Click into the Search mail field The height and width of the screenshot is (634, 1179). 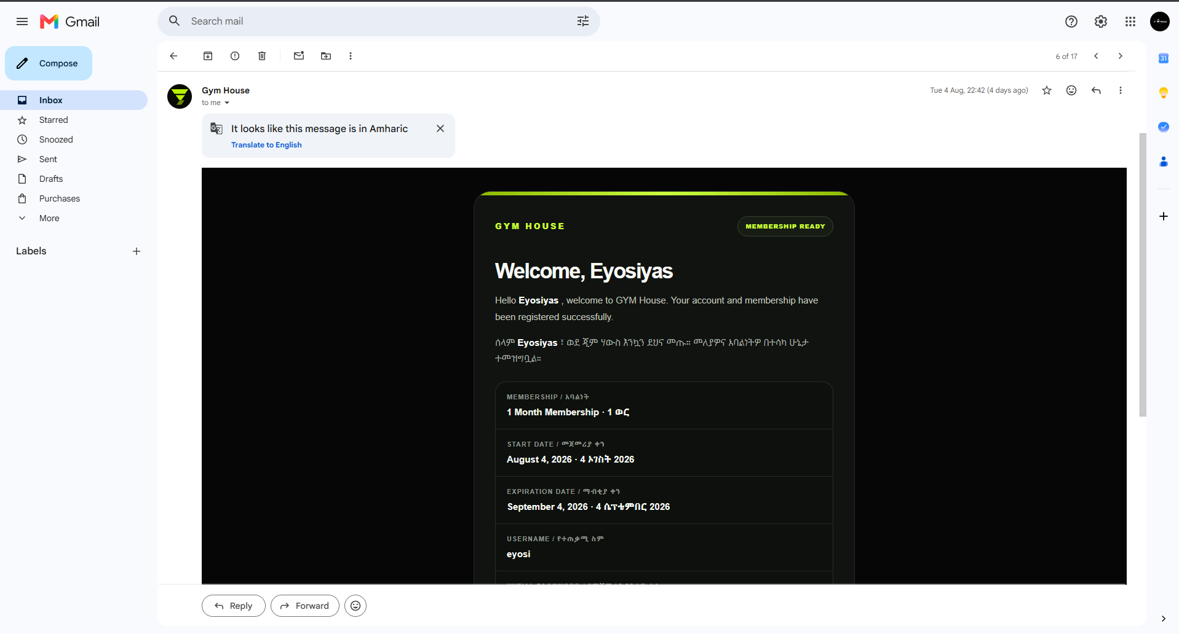378,21
